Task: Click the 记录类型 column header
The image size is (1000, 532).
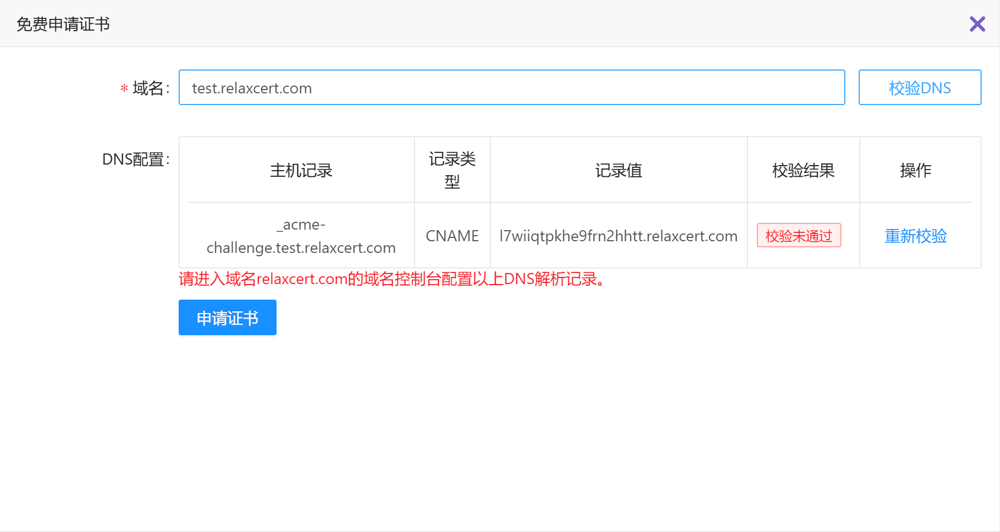Action: pos(452,170)
